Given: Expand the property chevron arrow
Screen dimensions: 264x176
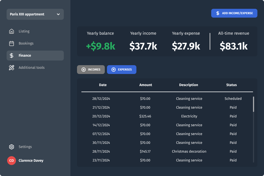Looking at the screenshot, I should coord(58,14).
